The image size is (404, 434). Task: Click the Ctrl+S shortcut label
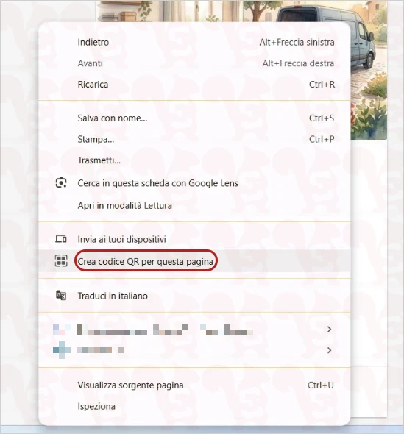tap(322, 118)
